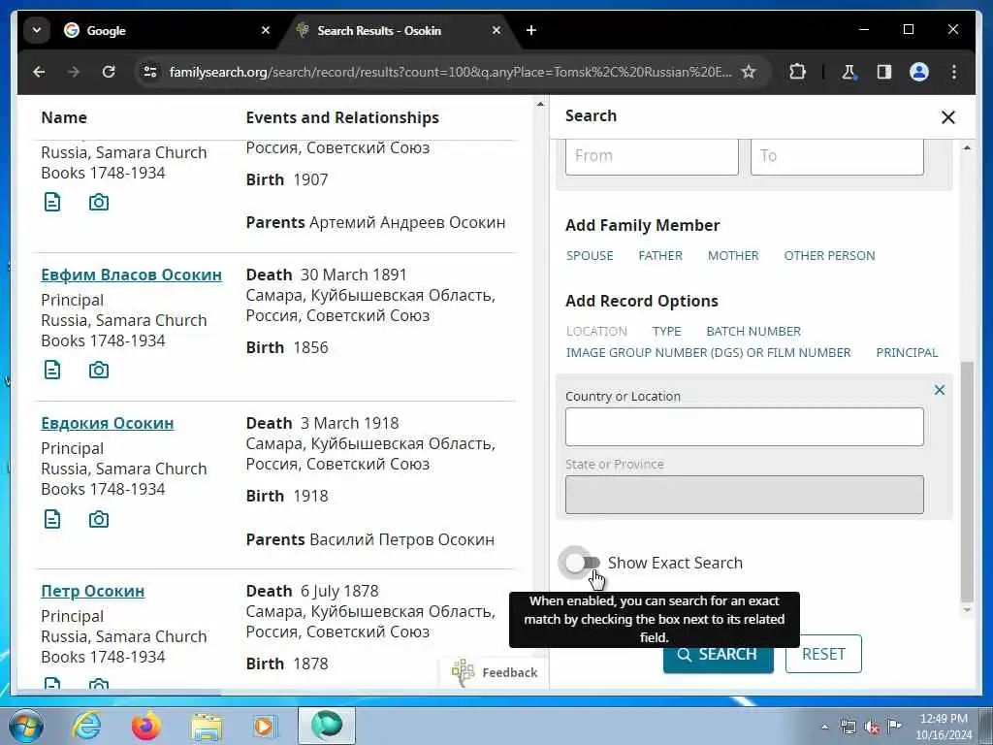
Task: Reload the page
Action: tap(109, 72)
